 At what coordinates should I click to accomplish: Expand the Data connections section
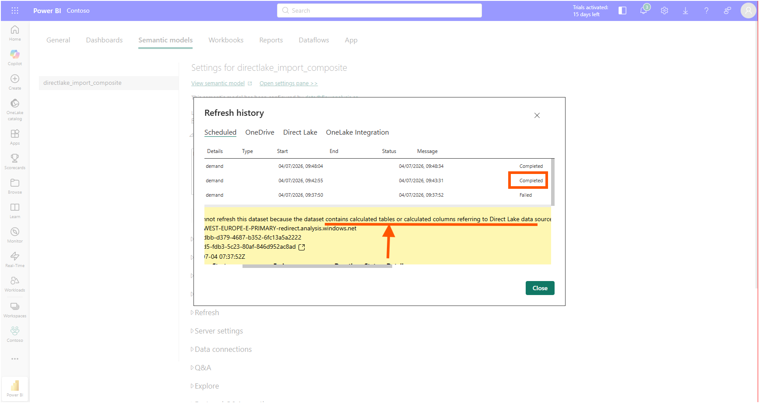(x=221, y=349)
